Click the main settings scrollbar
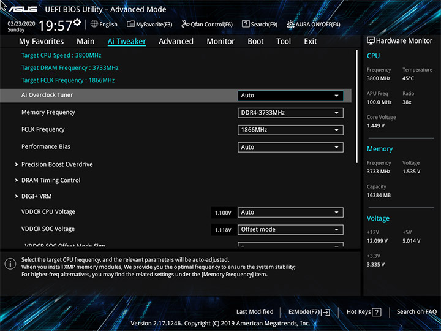This screenshot has width=441, height=331. click(x=357, y=107)
